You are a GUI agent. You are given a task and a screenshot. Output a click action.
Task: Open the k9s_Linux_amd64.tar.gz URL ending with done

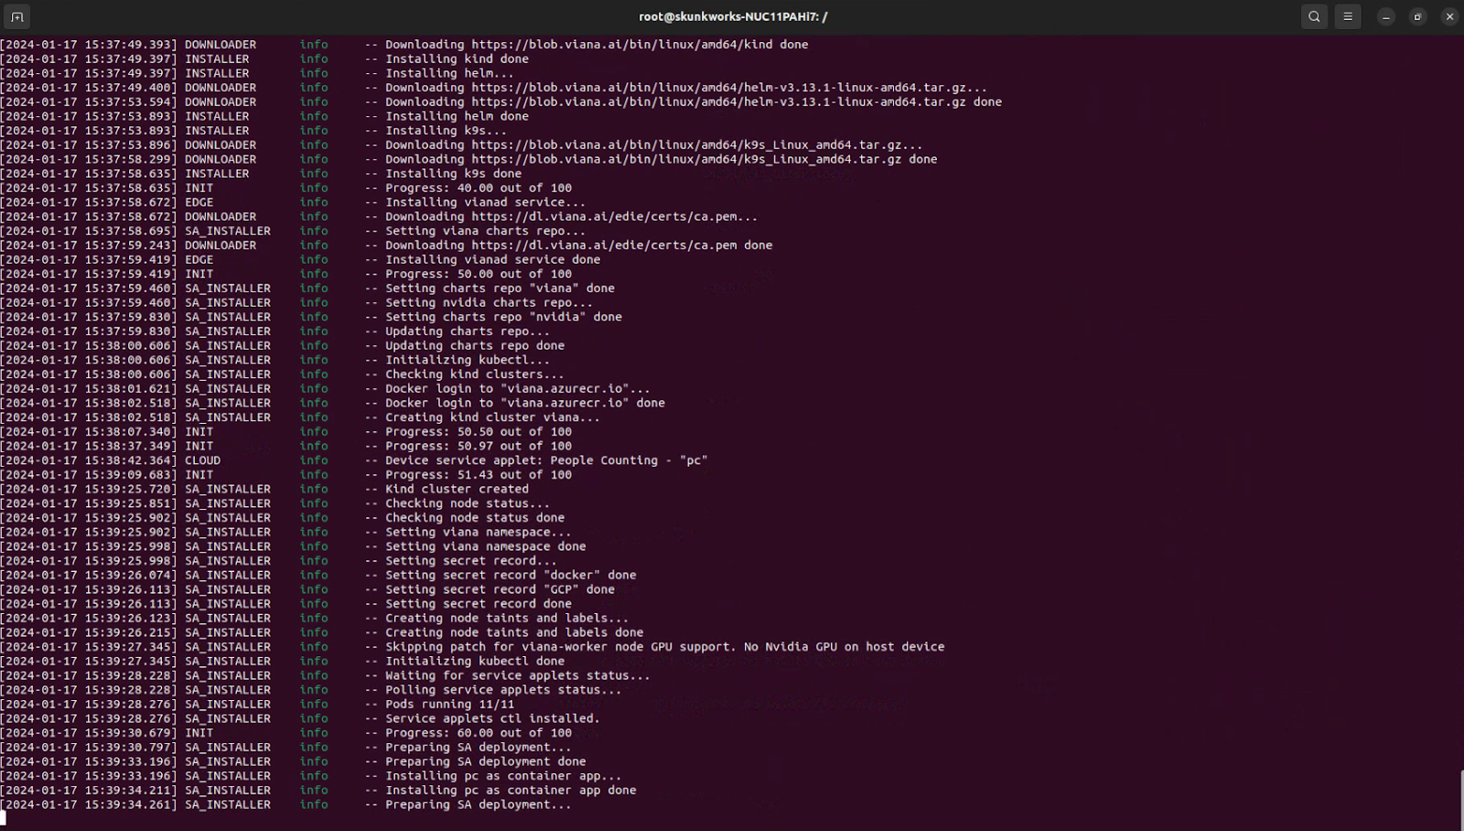point(686,159)
